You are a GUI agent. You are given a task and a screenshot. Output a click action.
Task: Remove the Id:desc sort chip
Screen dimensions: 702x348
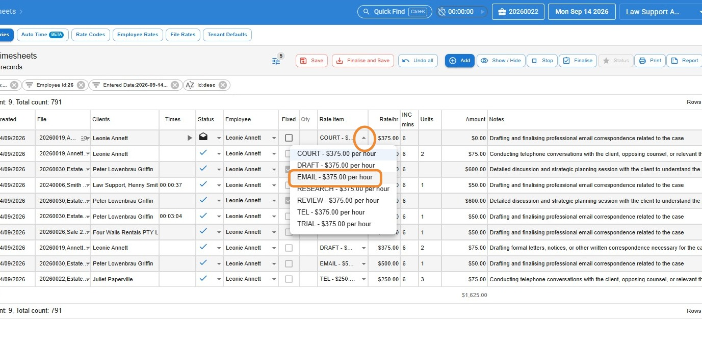(x=223, y=85)
